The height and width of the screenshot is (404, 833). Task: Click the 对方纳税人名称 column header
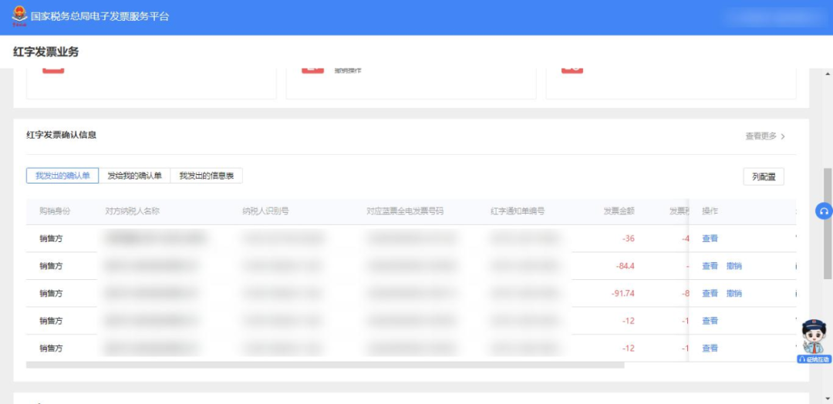[x=133, y=211]
